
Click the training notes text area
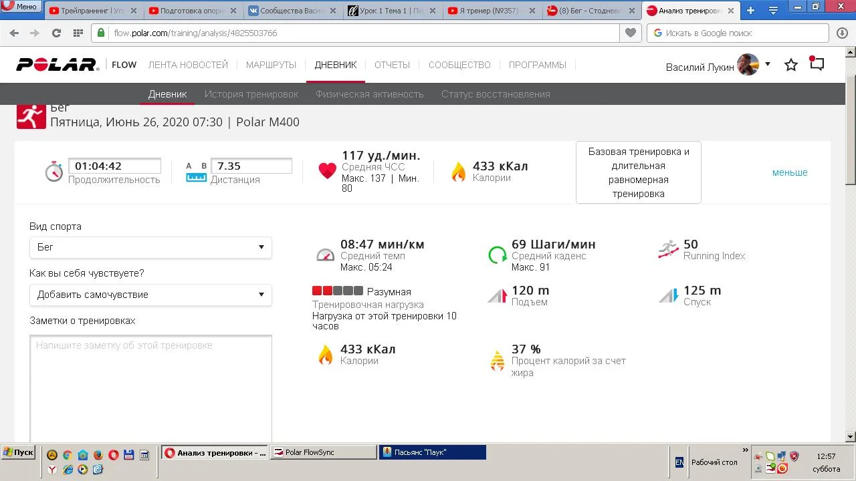click(150, 387)
